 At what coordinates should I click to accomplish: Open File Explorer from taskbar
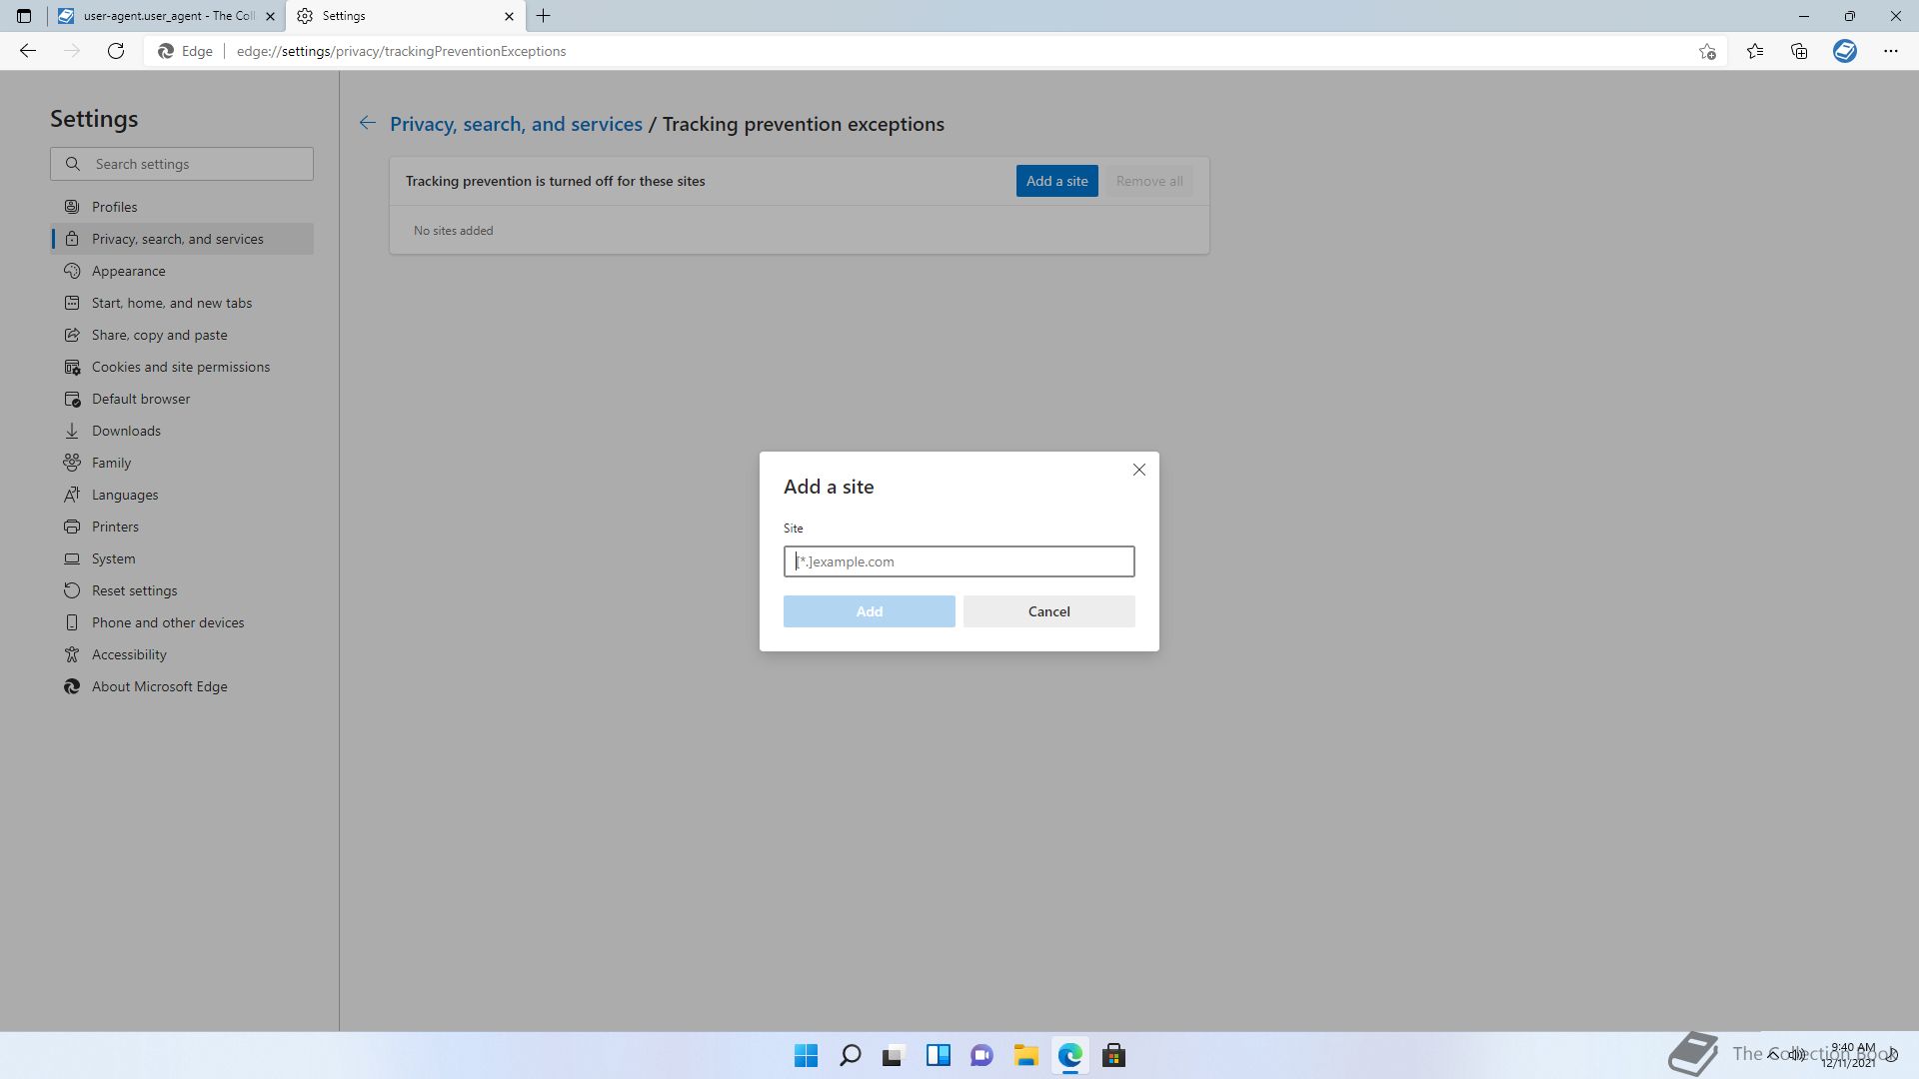(x=1025, y=1055)
